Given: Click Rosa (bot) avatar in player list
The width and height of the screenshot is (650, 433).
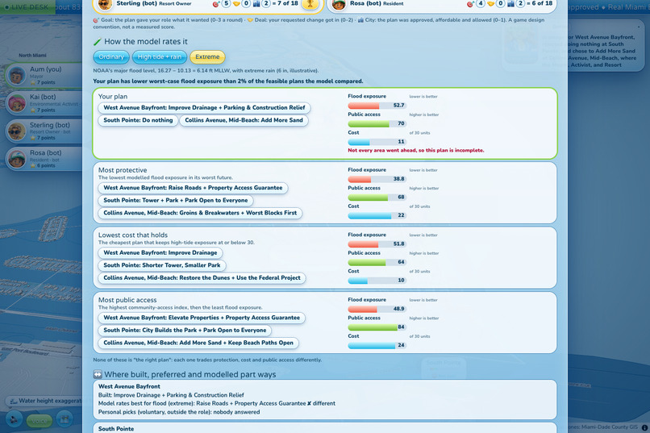Looking at the screenshot, I should tap(17, 159).
